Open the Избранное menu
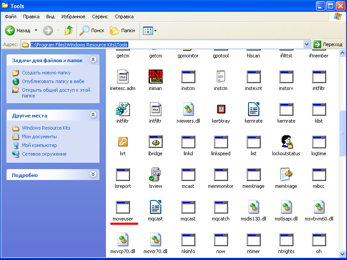347x260 pixels. [x=73, y=17]
